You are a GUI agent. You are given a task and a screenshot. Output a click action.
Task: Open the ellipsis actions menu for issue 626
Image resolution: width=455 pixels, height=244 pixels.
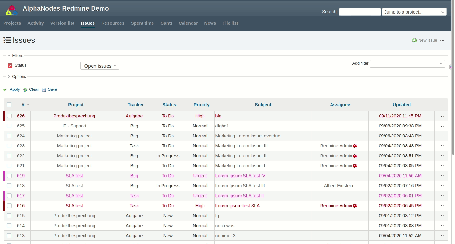[x=441, y=116]
